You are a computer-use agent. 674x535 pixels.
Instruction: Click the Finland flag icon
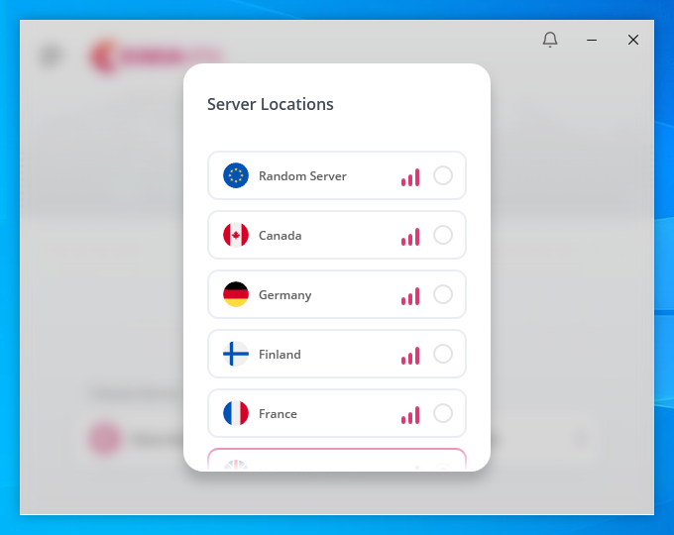(236, 355)
